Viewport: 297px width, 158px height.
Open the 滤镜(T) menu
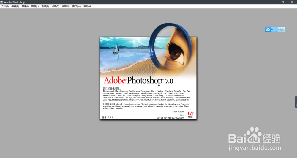pos(55,7)
